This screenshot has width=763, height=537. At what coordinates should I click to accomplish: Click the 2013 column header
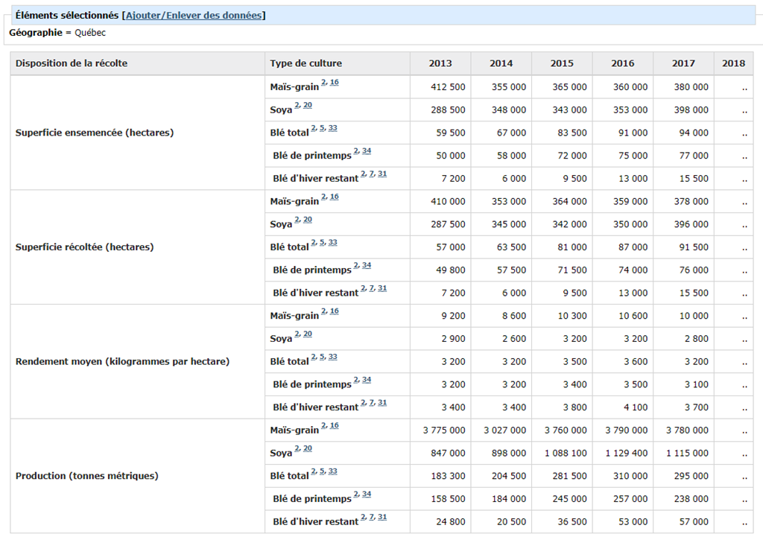pyautogui.click(x=440, y=63)
